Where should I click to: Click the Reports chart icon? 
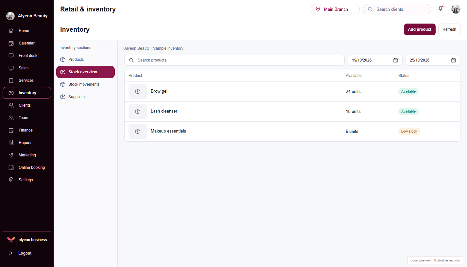11,143
